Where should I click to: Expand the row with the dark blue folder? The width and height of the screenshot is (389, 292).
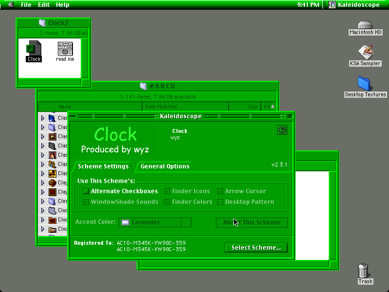(43, 118)
